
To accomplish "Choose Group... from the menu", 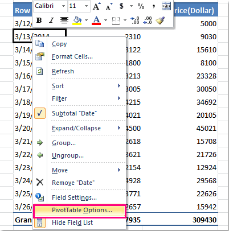I will (79, 143).
